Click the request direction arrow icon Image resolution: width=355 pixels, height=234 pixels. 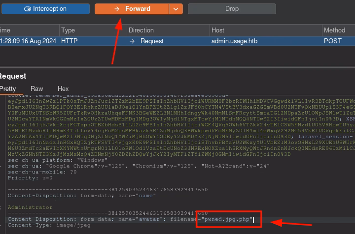coord(132,41)
